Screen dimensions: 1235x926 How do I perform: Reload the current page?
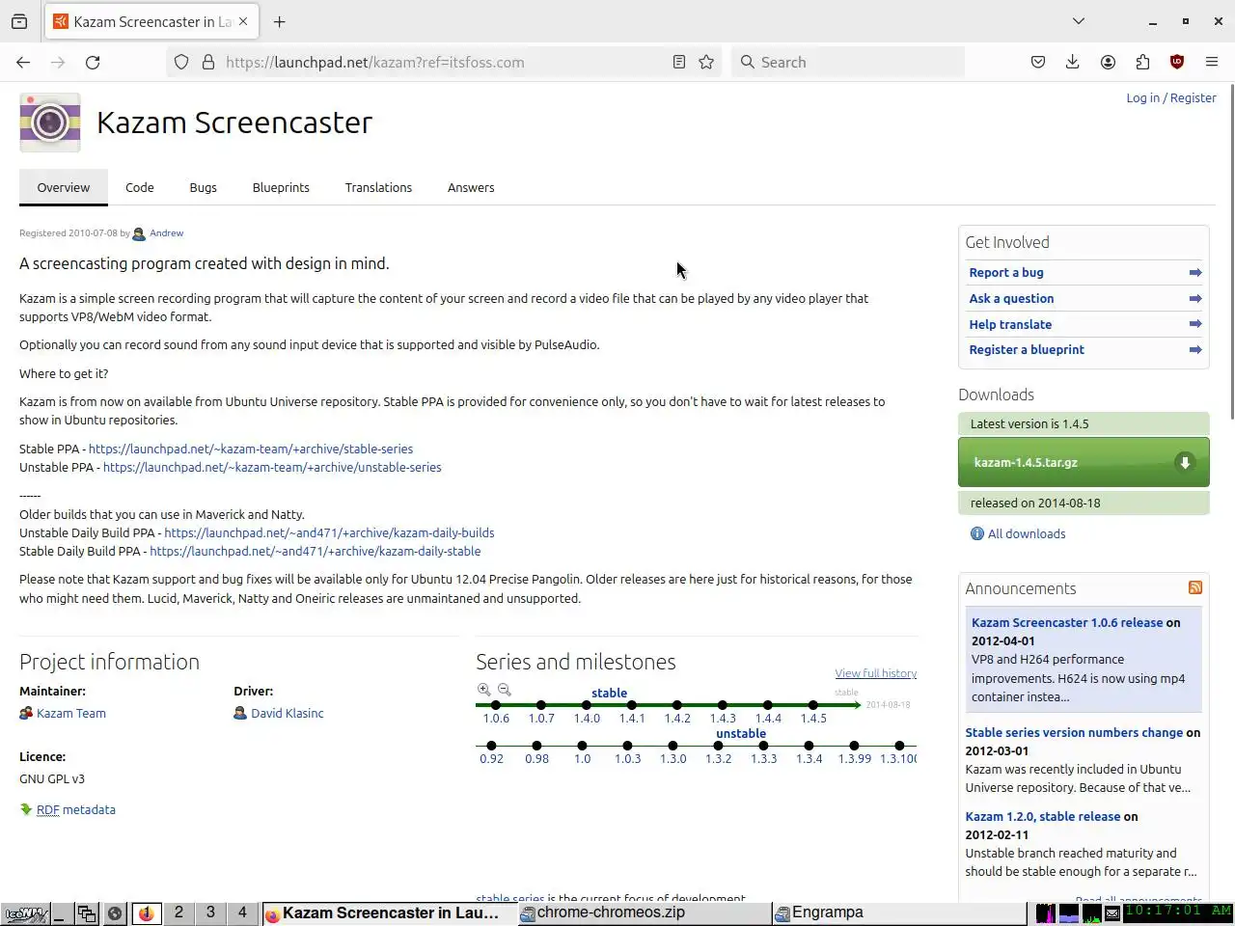93,62
